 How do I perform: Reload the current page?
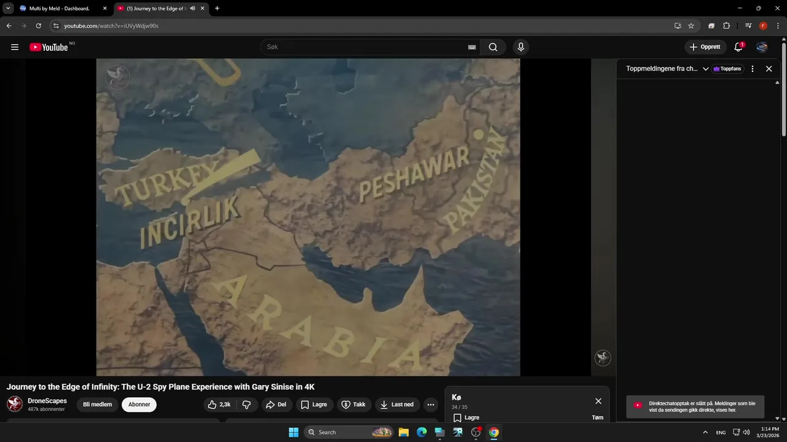pos(38,26)
